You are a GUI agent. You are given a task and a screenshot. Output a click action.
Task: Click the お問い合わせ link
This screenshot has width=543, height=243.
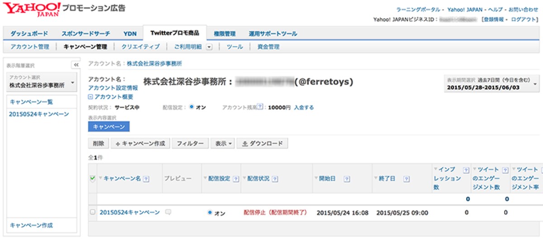tap(523, 9)
